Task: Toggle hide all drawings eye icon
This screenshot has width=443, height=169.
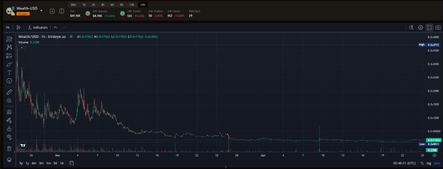Action: tap(9, 137)
